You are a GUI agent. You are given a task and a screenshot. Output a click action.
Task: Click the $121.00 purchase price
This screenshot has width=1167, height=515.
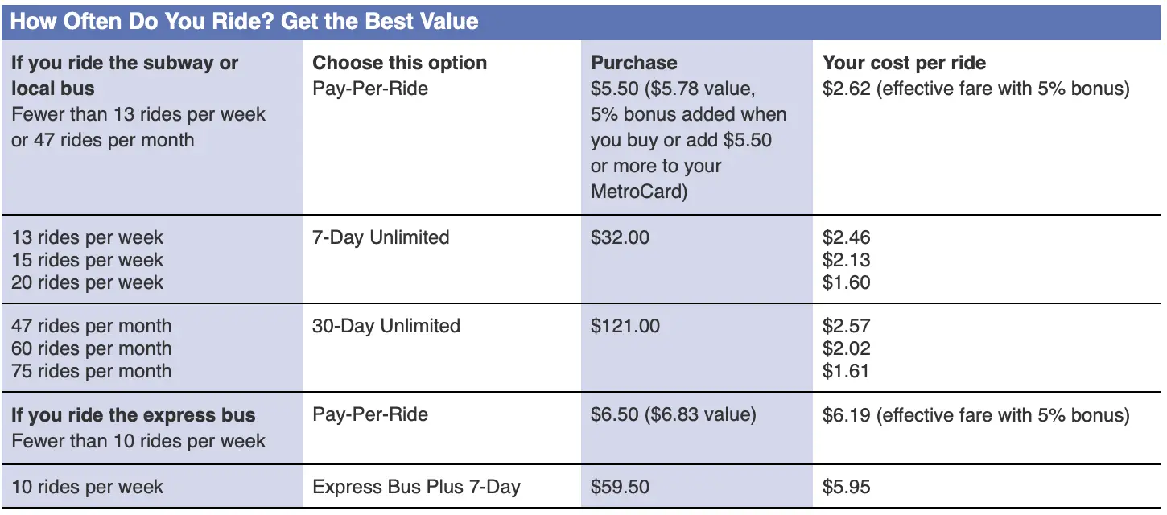pyautogui.click(x=625, y=326)
